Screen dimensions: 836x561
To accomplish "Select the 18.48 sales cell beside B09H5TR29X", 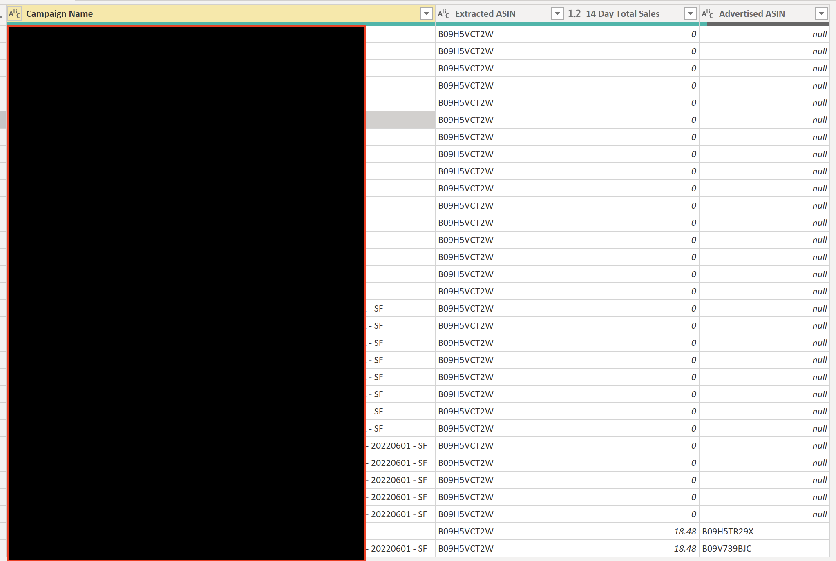I will tap(633, 531).
